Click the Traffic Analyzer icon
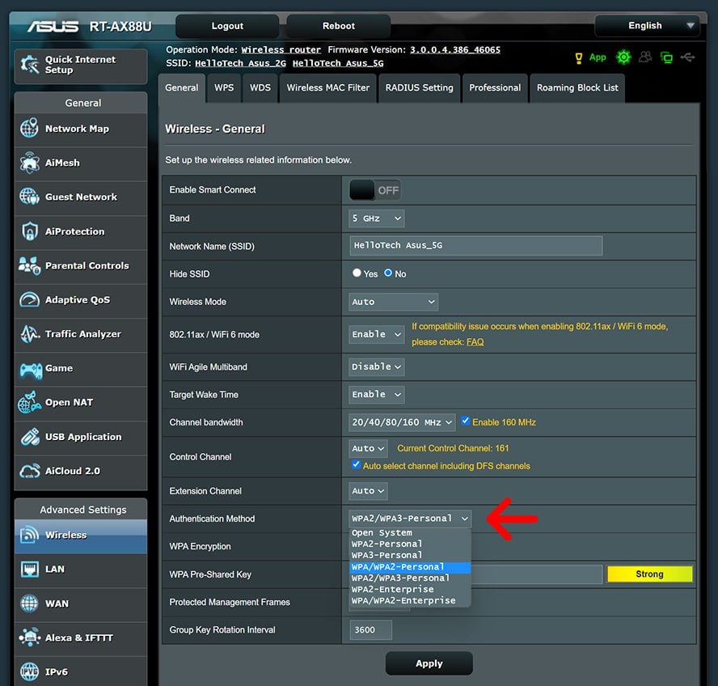This screenshot has width=718, height=686. click(x=29, y=333)
